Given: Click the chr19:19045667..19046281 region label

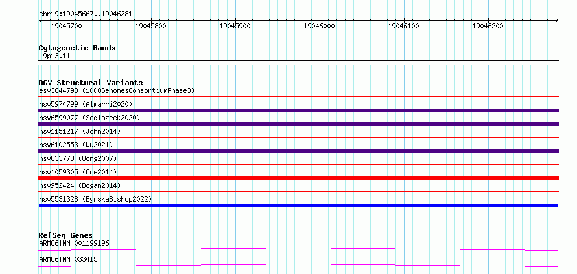Looking at the screenshot, I should [x=86, y=14].
